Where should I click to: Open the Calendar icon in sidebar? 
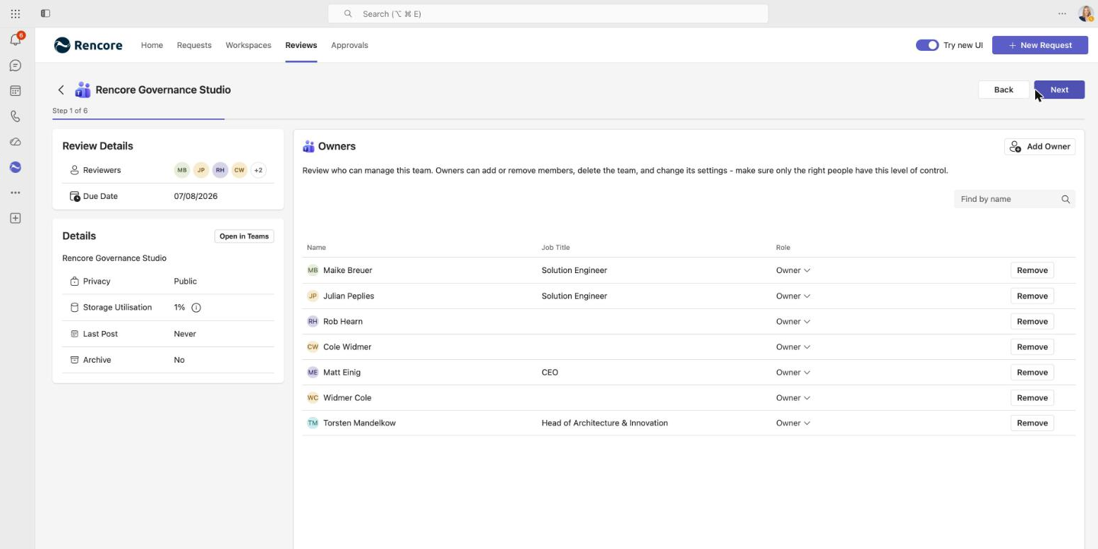[16, 91]
